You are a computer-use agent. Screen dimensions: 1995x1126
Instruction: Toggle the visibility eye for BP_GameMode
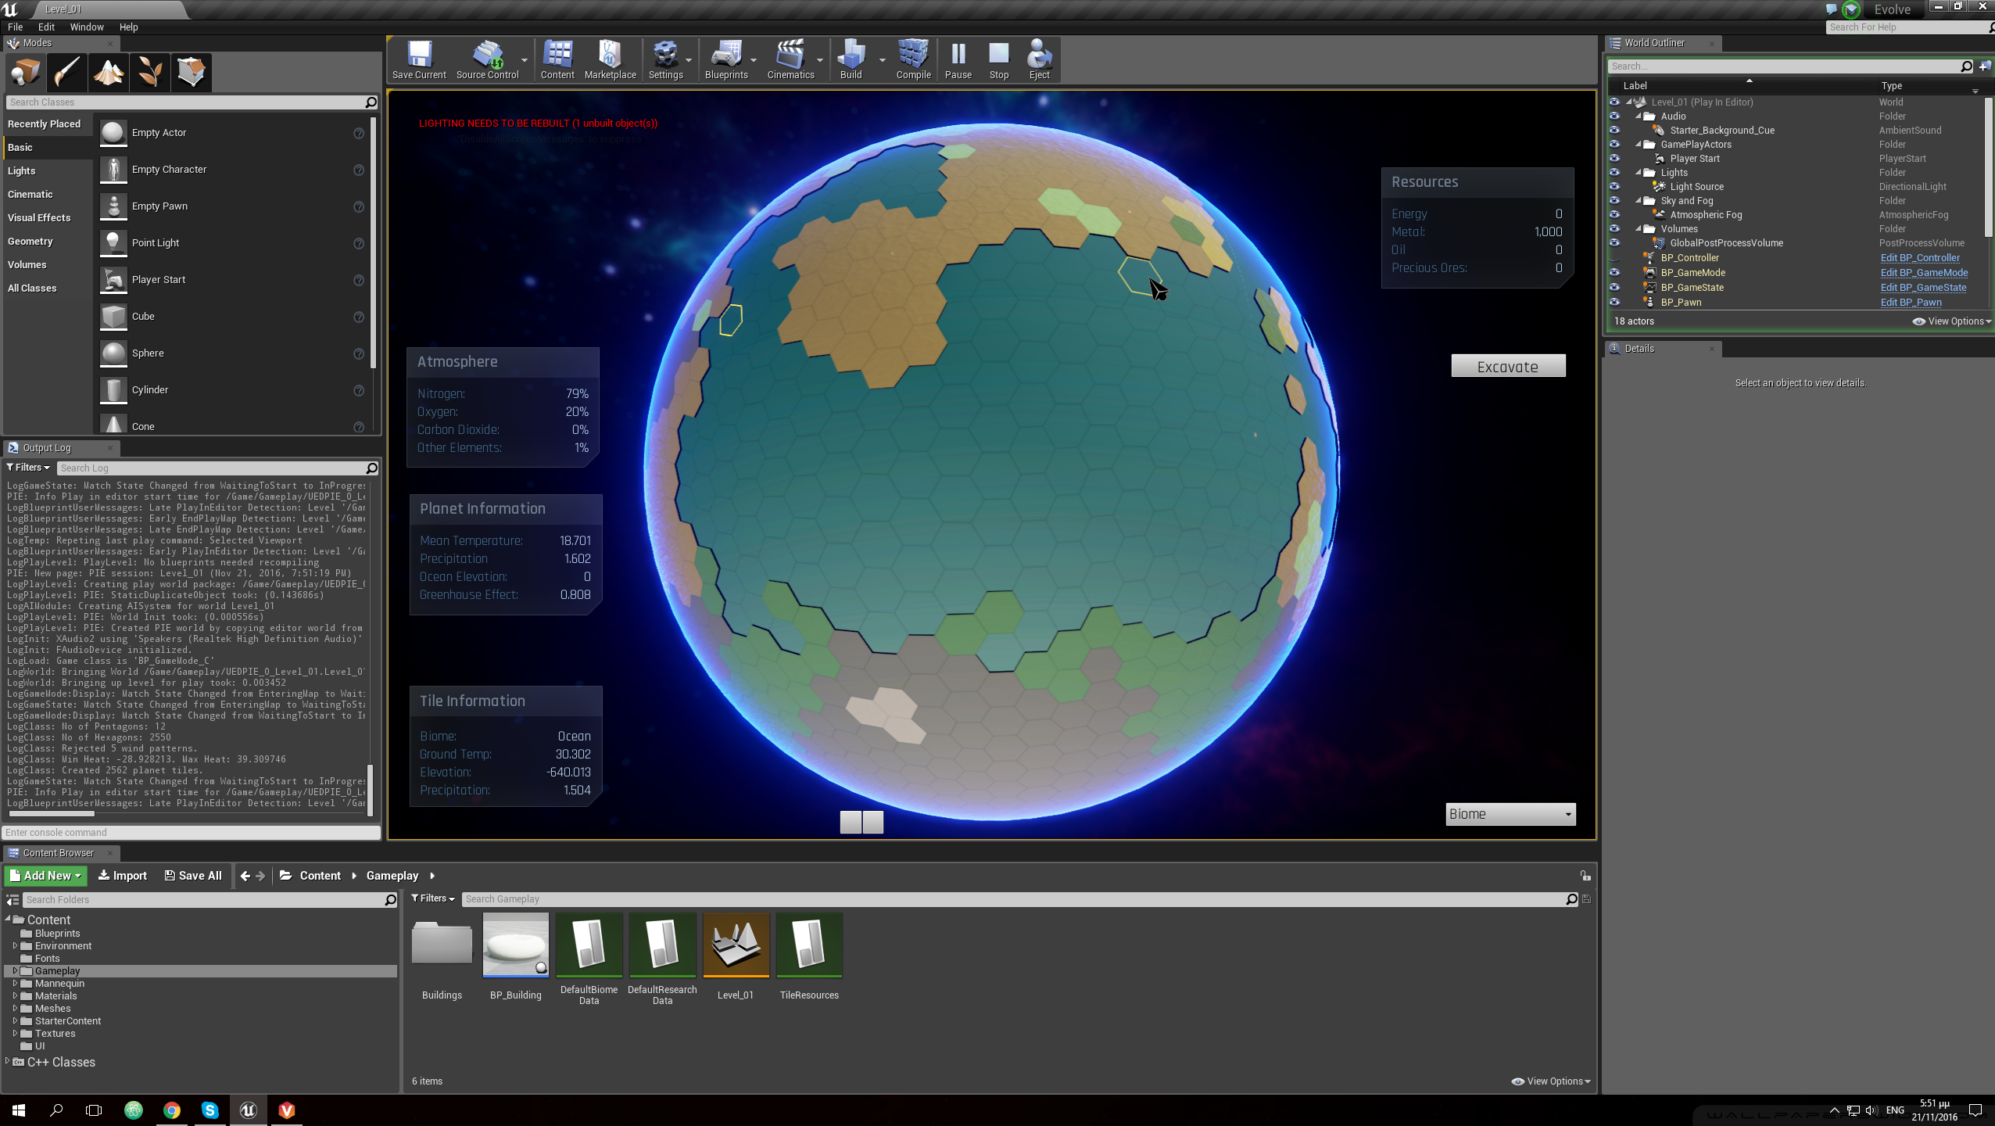(1614, 273)
